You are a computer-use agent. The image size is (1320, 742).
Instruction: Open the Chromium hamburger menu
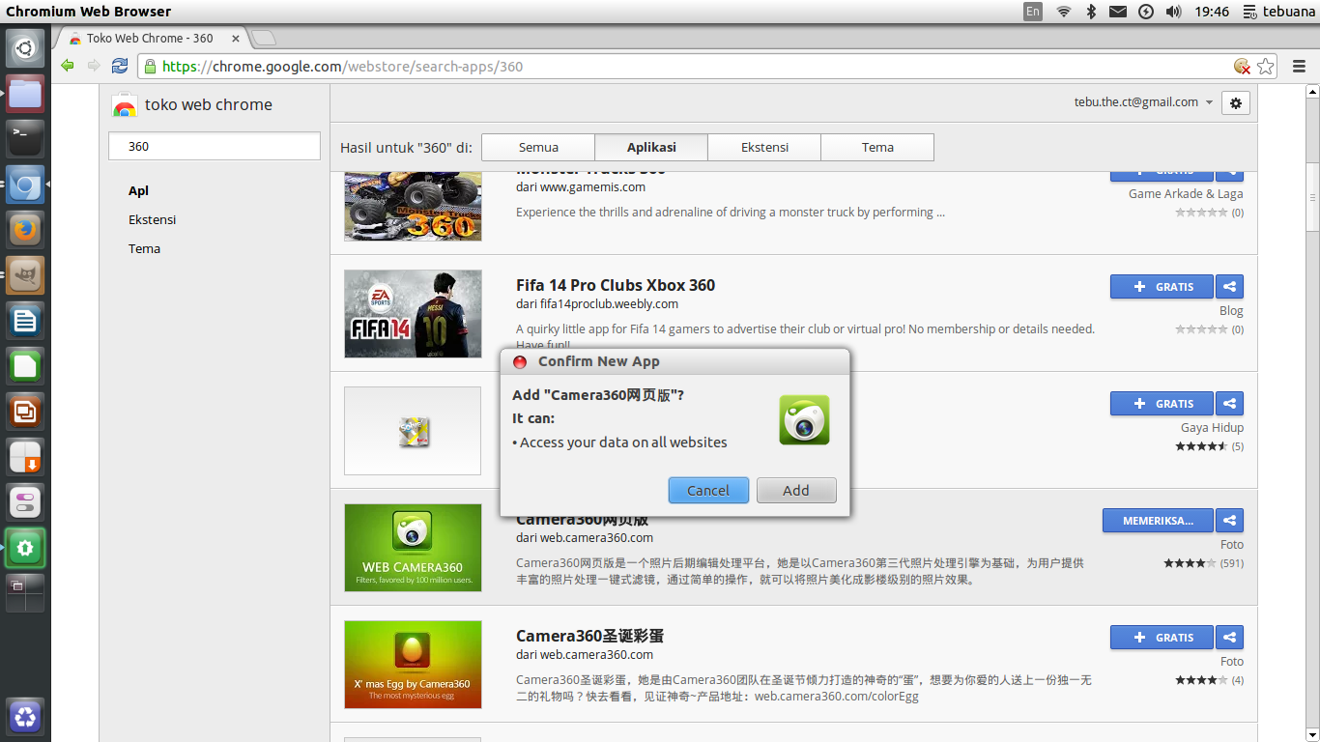coord(1300,67)
